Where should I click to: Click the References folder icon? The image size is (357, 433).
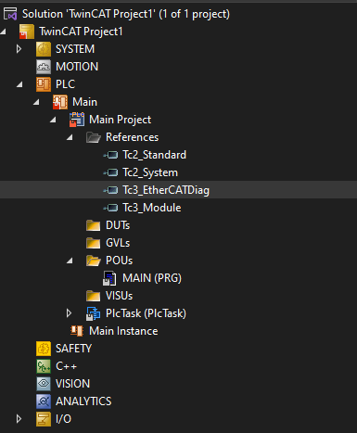[x=94, y=137]
